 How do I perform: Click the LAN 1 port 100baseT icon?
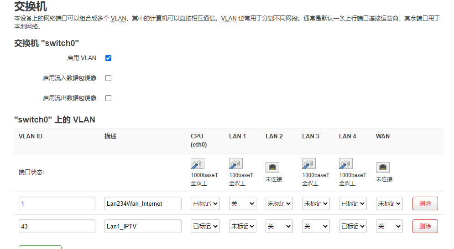click(x=236, y=163)
